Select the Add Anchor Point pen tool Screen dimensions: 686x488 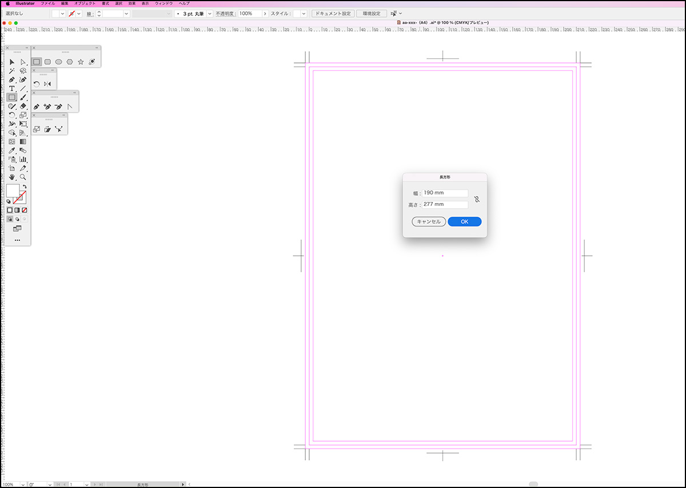point(47,106)
